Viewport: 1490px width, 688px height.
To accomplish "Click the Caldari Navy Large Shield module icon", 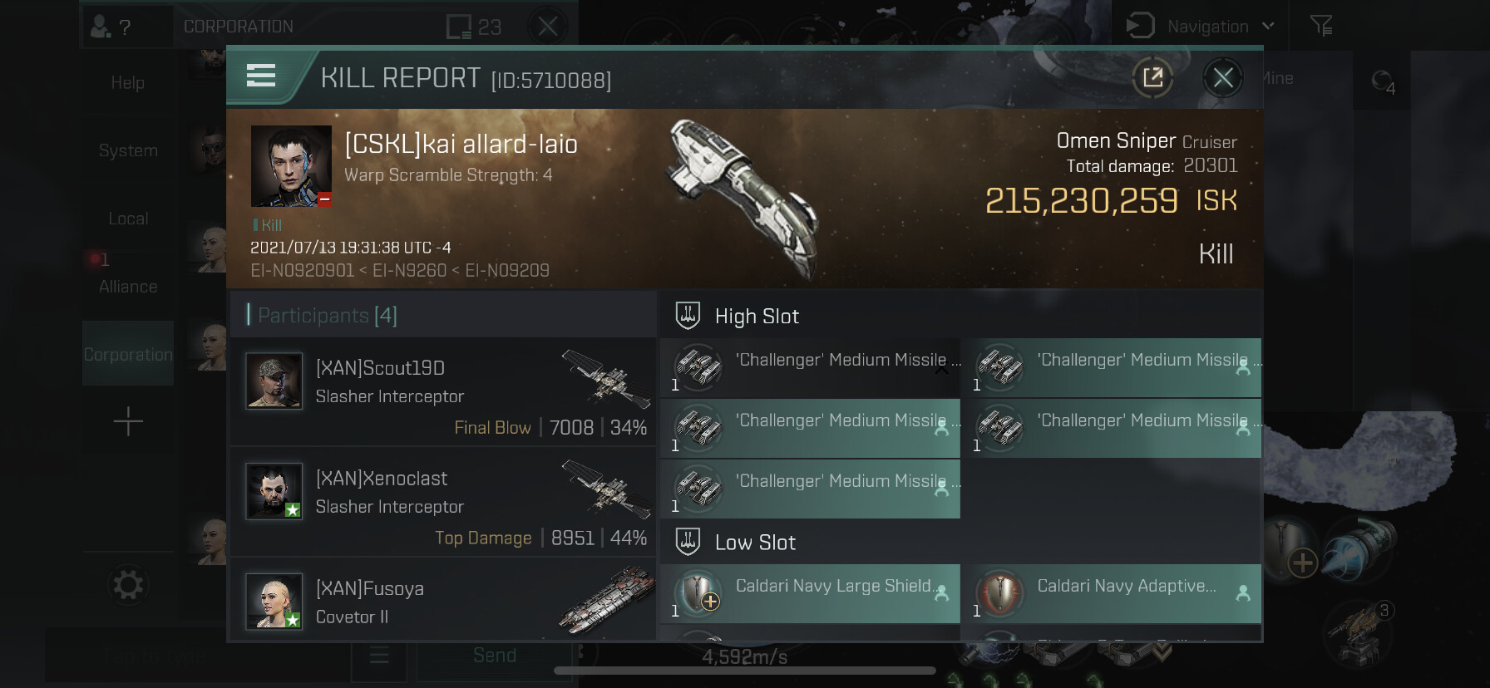I will click(x=698, y=593).
